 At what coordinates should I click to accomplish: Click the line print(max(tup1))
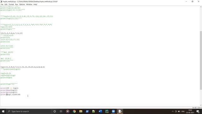9,90
